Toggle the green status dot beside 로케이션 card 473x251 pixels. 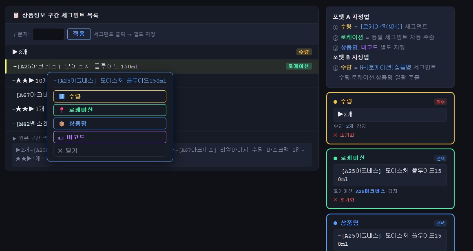335,158
